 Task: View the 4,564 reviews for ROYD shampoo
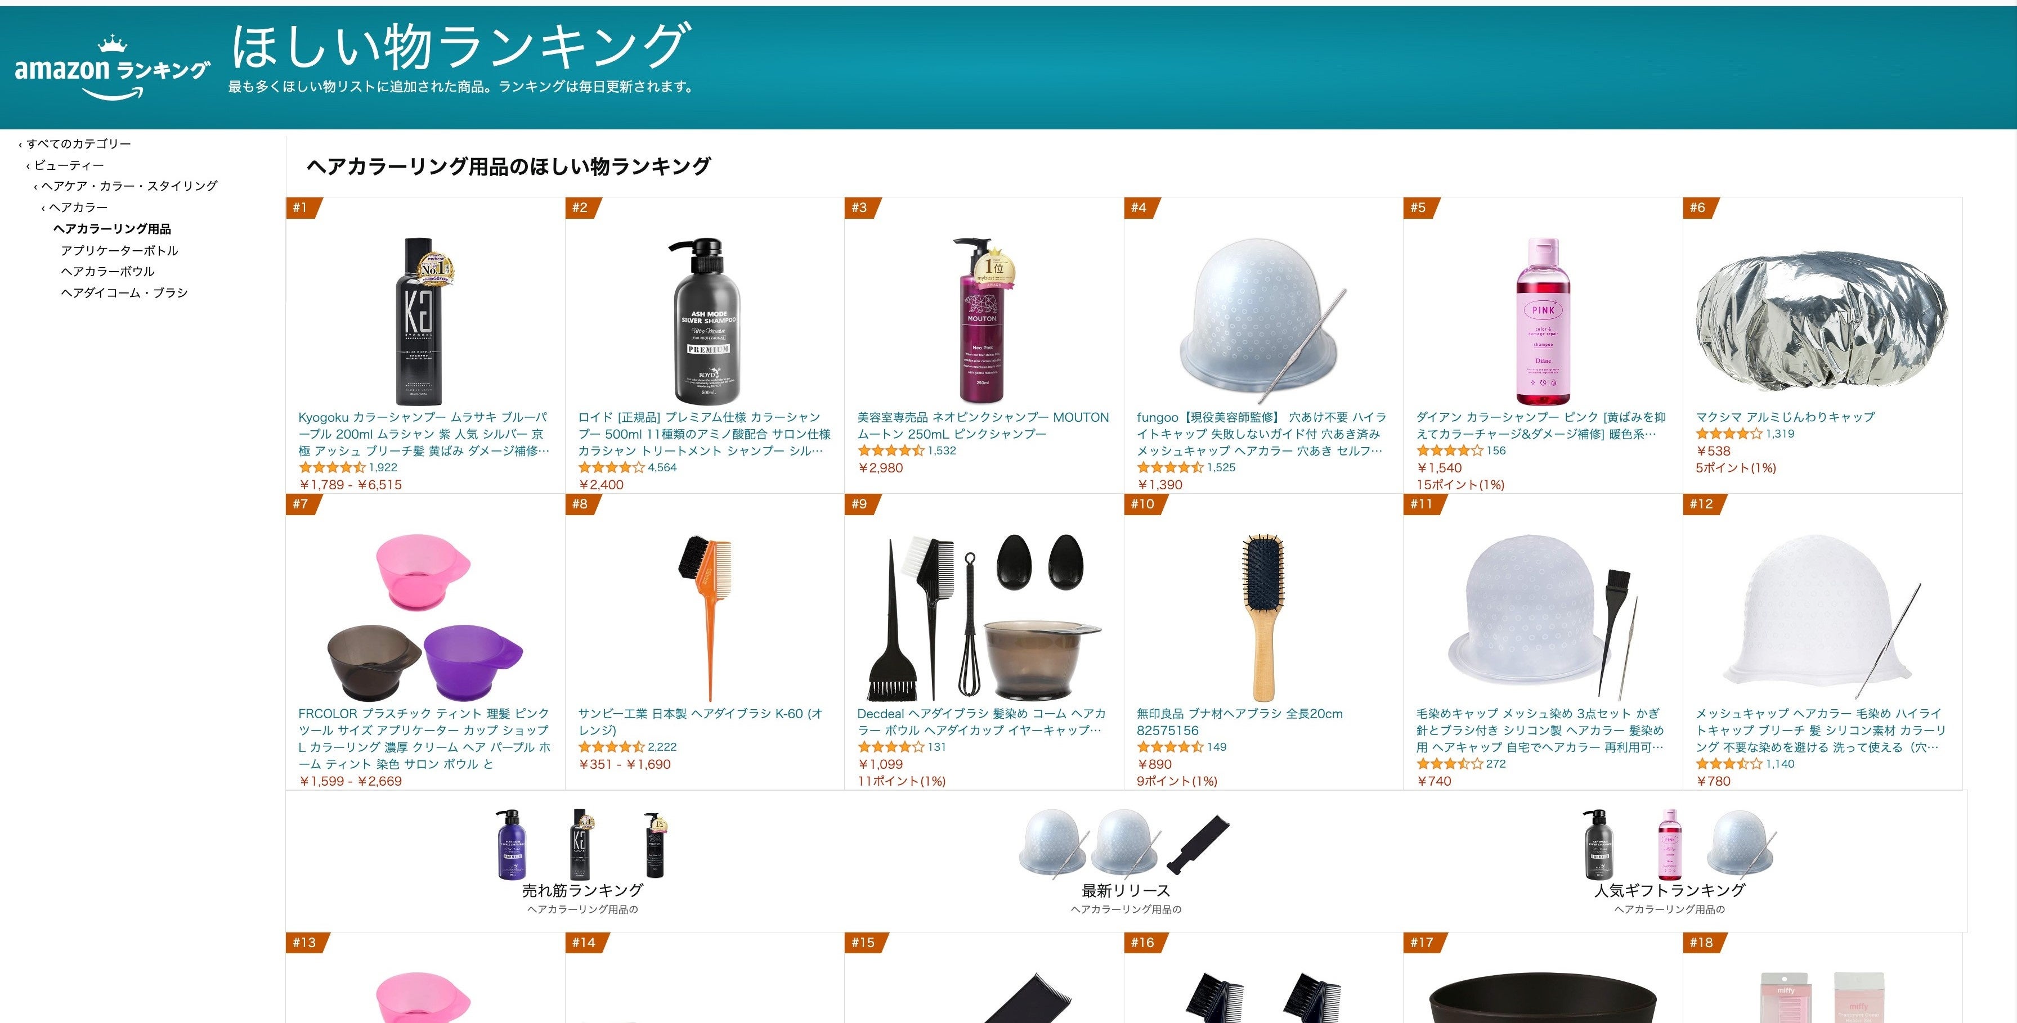pyautogui.click(x=662, y=467)
